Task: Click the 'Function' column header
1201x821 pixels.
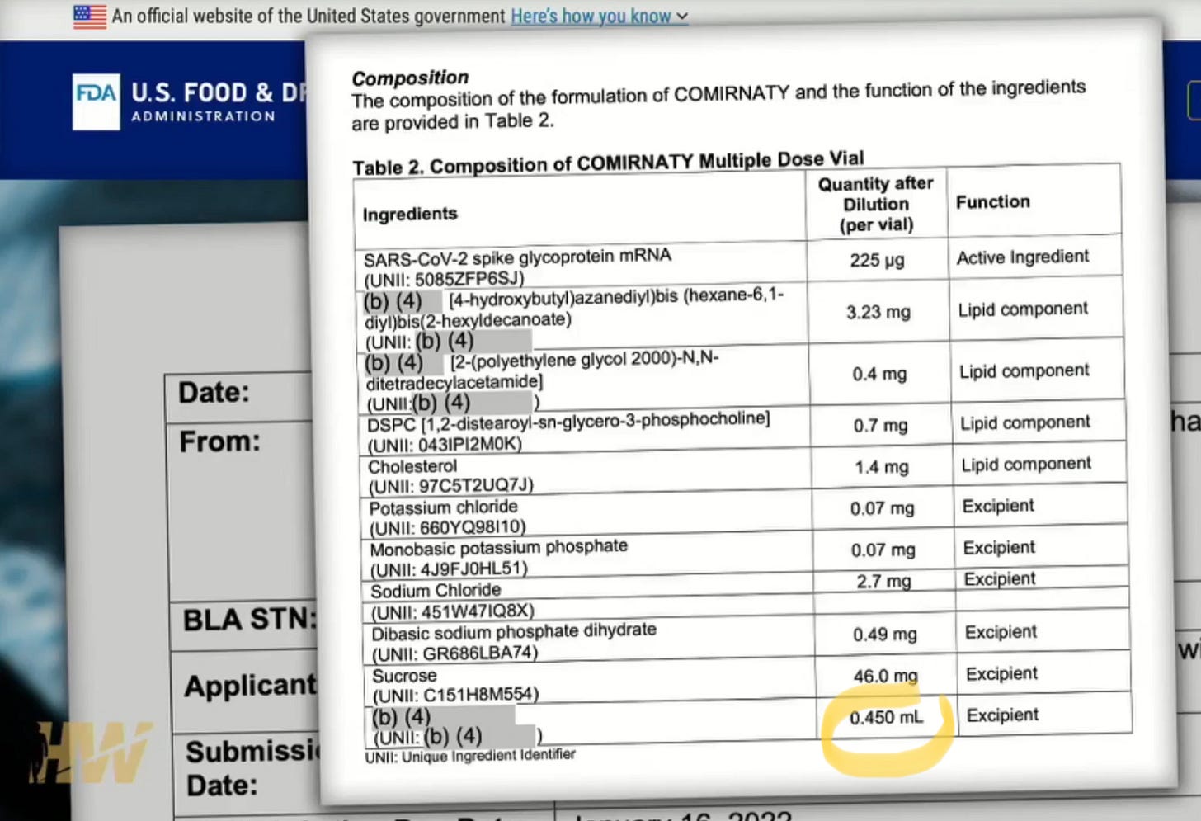Action: tap(993, 201)
